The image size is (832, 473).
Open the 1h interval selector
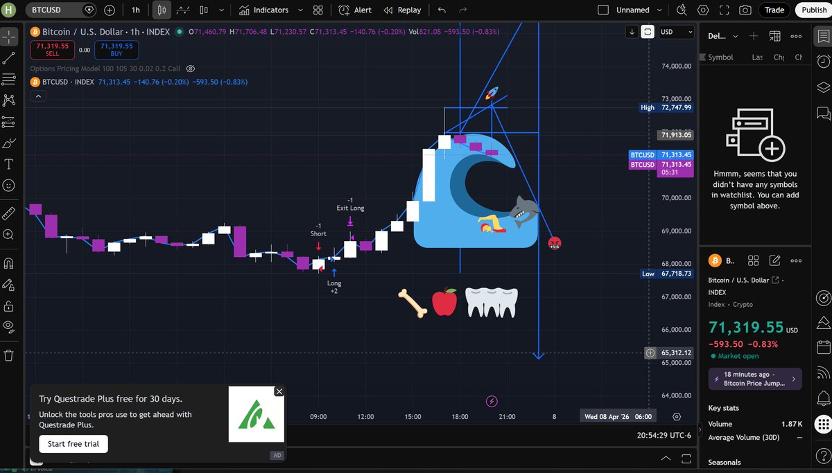pos(135,10)
